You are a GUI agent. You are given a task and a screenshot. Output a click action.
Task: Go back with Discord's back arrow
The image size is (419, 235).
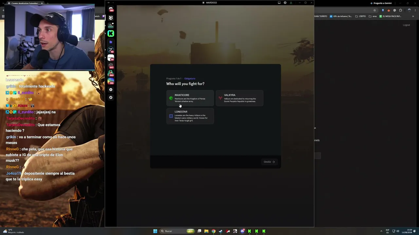pyautogui.click(x=109, y=3)
